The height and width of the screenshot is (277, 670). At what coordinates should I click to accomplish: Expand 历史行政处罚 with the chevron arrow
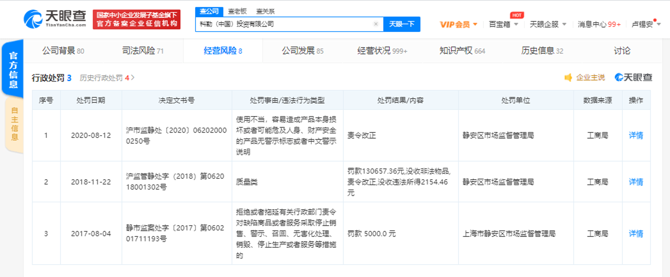click(x=133, y=78)
